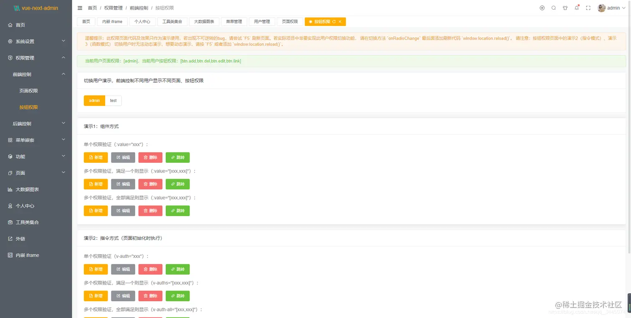This screenshot has height=318, width=631.
Task: Click the 页面 copy icon in sidebar
Action: pos(10,173)
